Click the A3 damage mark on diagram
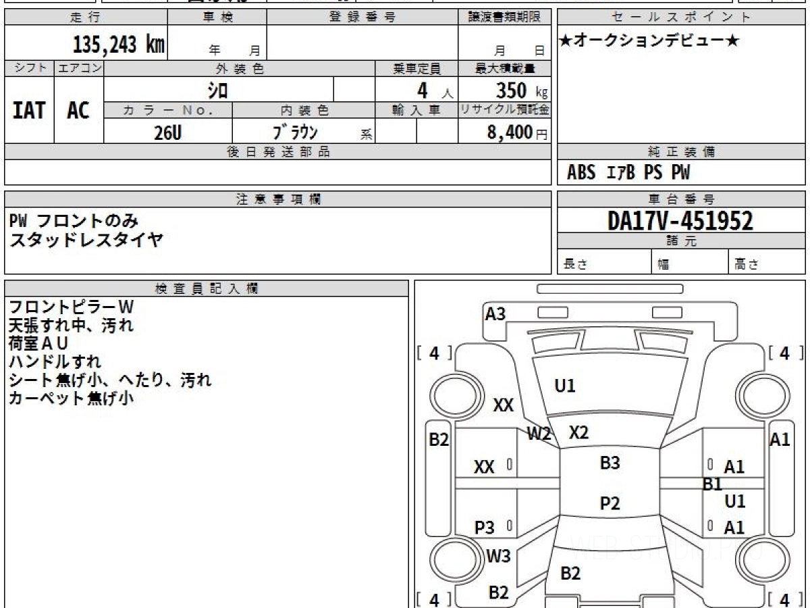Image resolution: width=810 pixels, height=608 pixels. coord(495,313)
